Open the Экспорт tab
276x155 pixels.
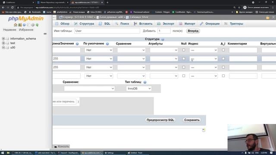(166, 24)
